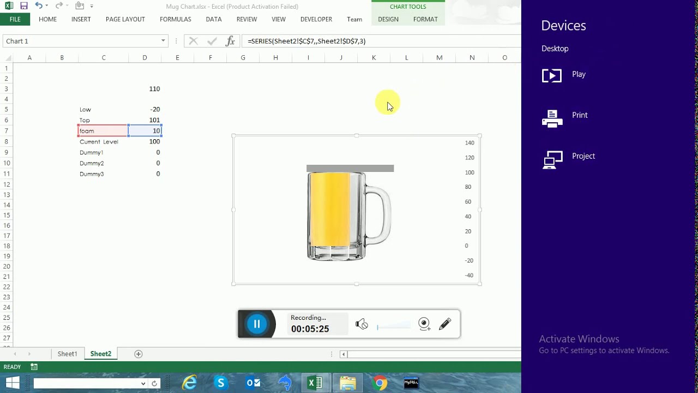698x393 pixels.
Task: Open the Chart Tools FORMAT tab
Action: click(425, 19)
